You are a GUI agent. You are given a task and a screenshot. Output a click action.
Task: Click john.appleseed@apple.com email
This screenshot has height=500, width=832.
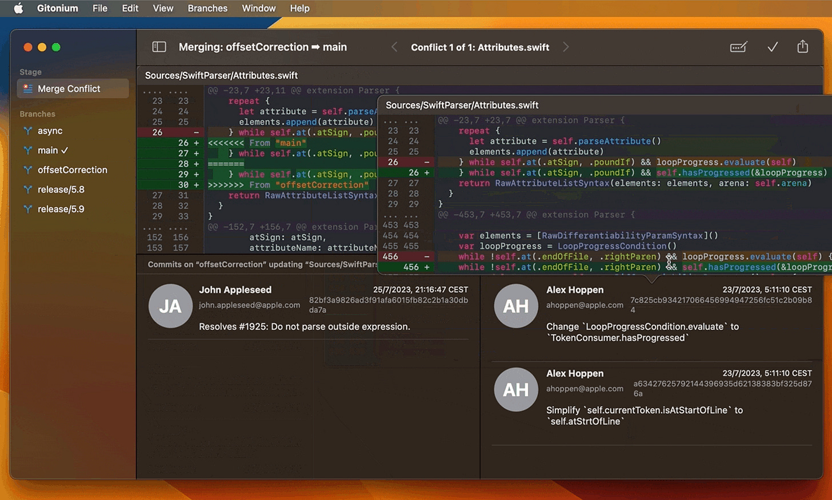pos(249,305)
